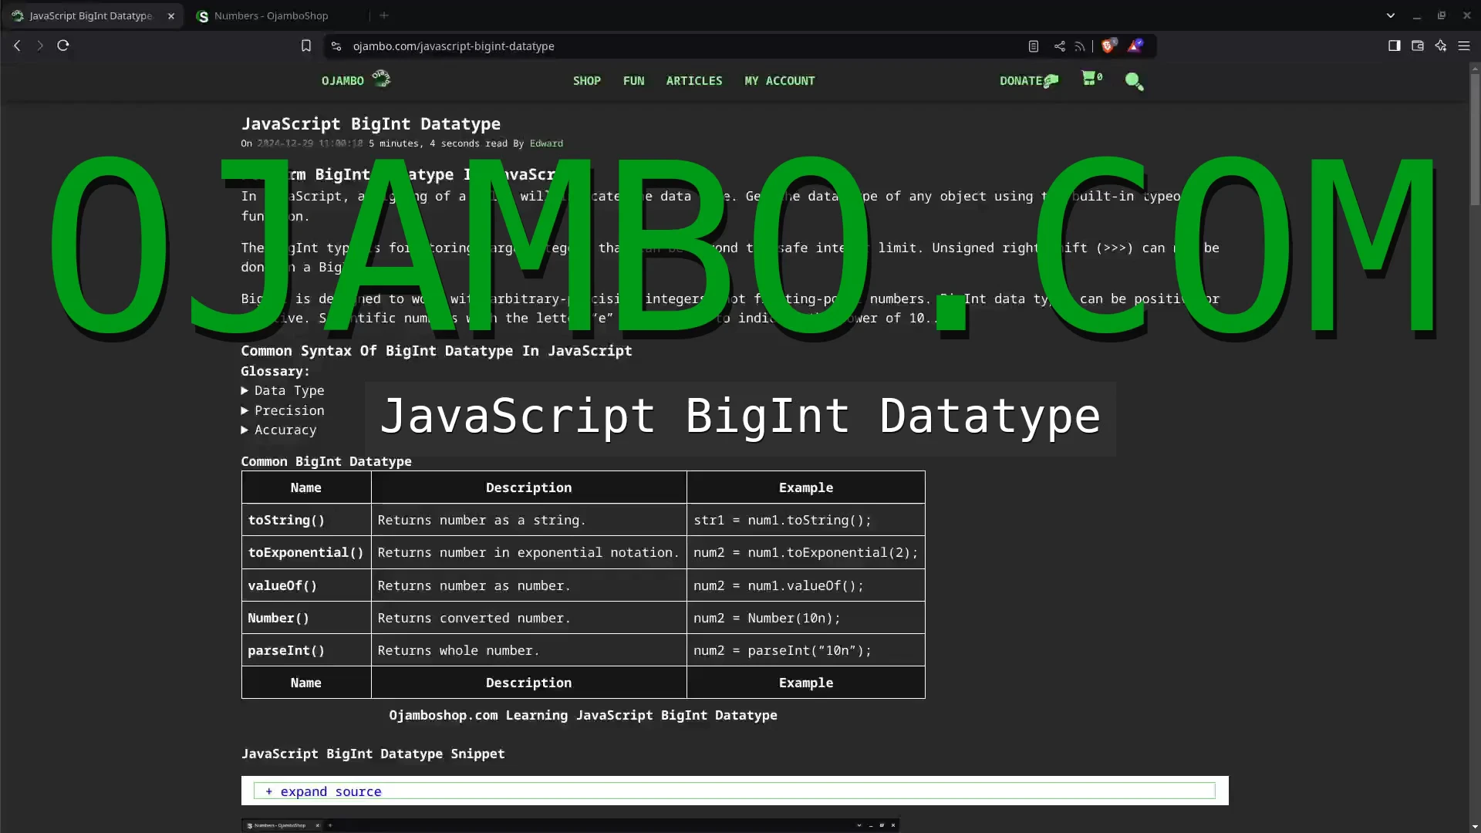Expand the Data Type glossary entry
The width and height of the screenshot is (1481, 833).
click(x=282, y=390)
